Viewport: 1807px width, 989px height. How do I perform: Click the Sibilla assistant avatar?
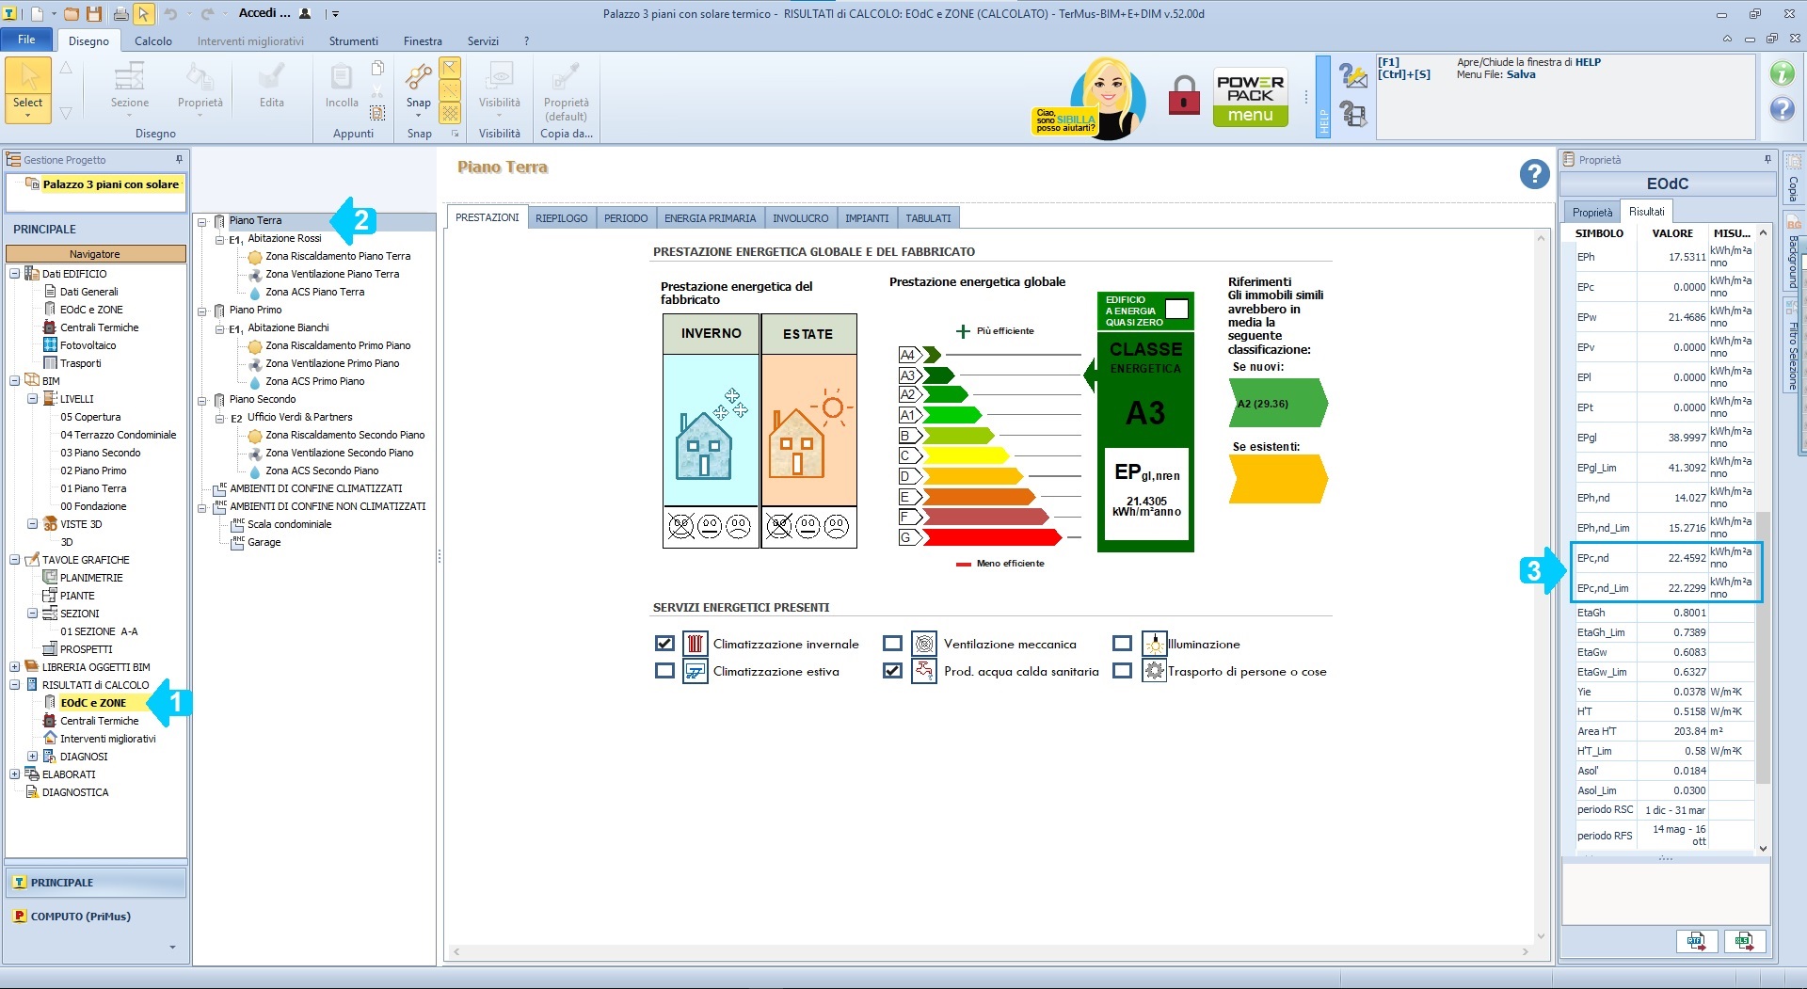click(1108, 98)
